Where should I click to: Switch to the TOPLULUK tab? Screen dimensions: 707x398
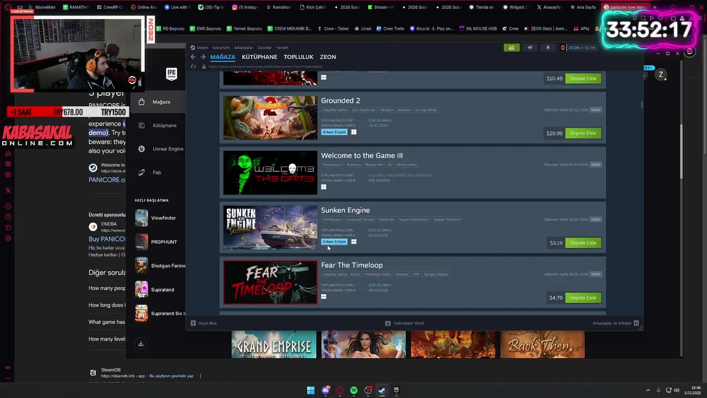[x=298, y=57]
